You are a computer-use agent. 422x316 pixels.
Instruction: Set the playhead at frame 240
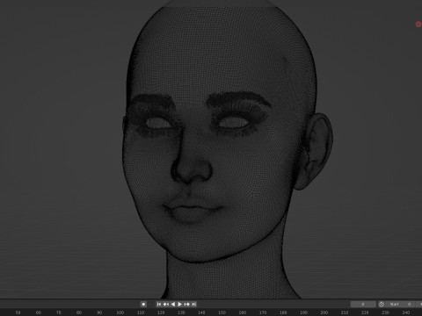(x=405, y=312)
